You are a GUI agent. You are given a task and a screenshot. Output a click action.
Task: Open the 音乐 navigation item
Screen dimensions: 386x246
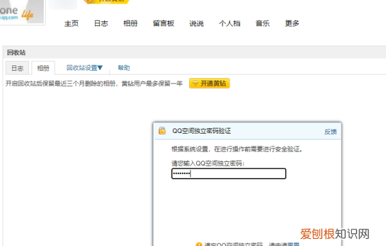coord(262,23)
